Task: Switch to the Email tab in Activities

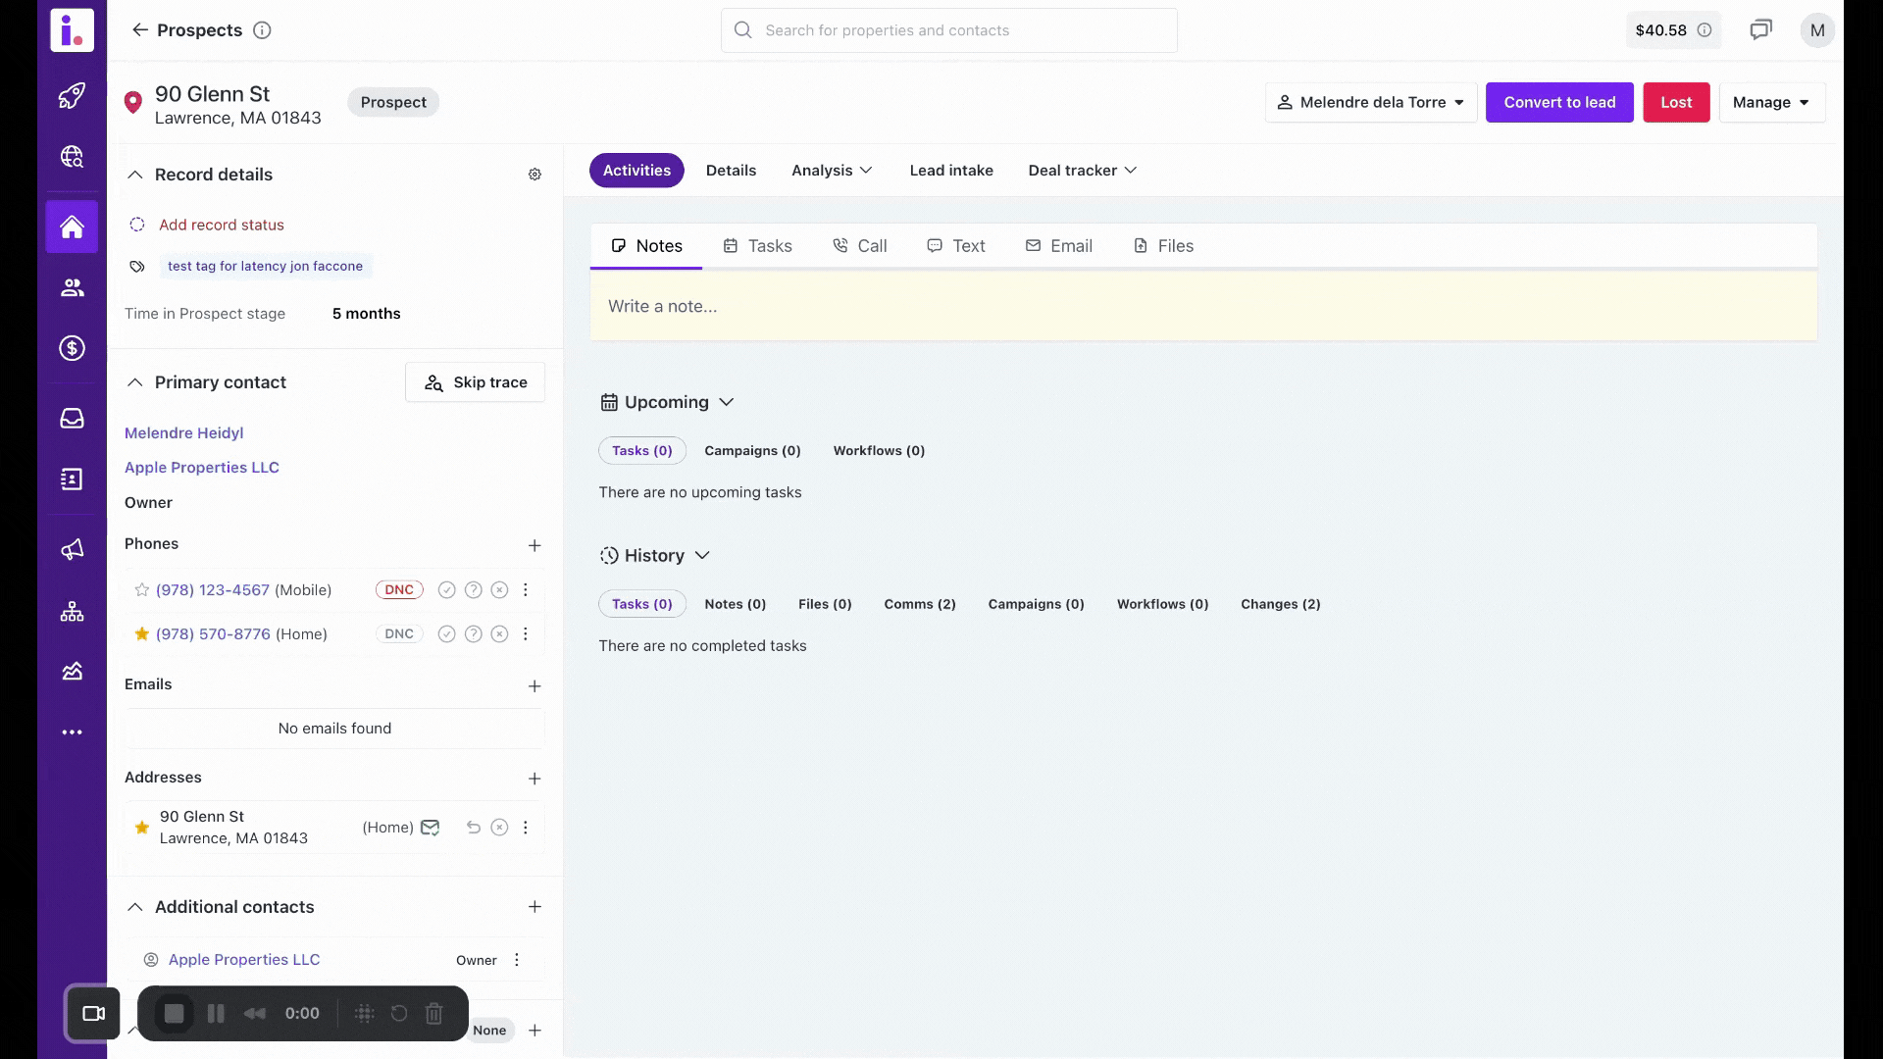Action: [x=1058, y=245]
